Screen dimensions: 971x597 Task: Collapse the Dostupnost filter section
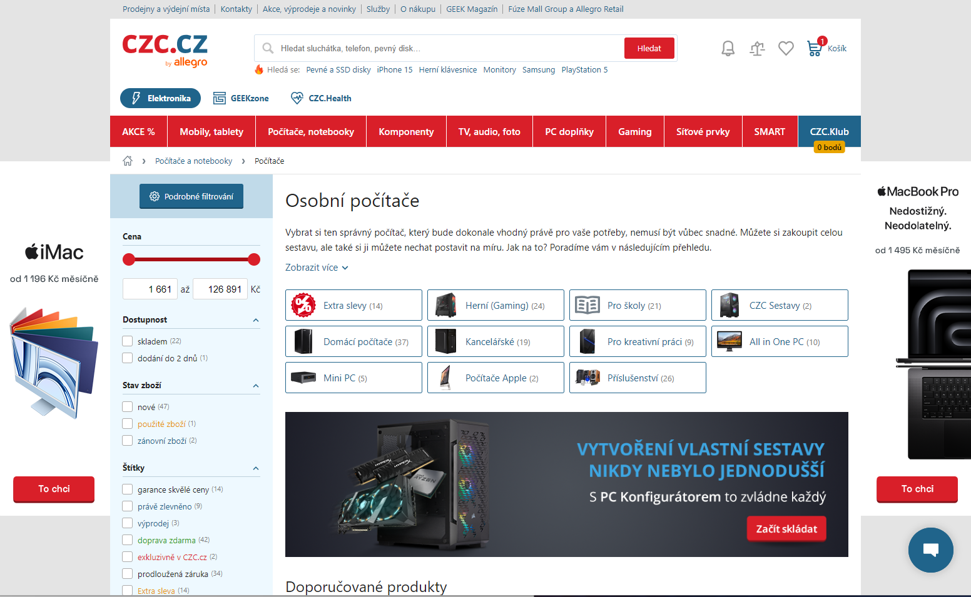(256, 320)
